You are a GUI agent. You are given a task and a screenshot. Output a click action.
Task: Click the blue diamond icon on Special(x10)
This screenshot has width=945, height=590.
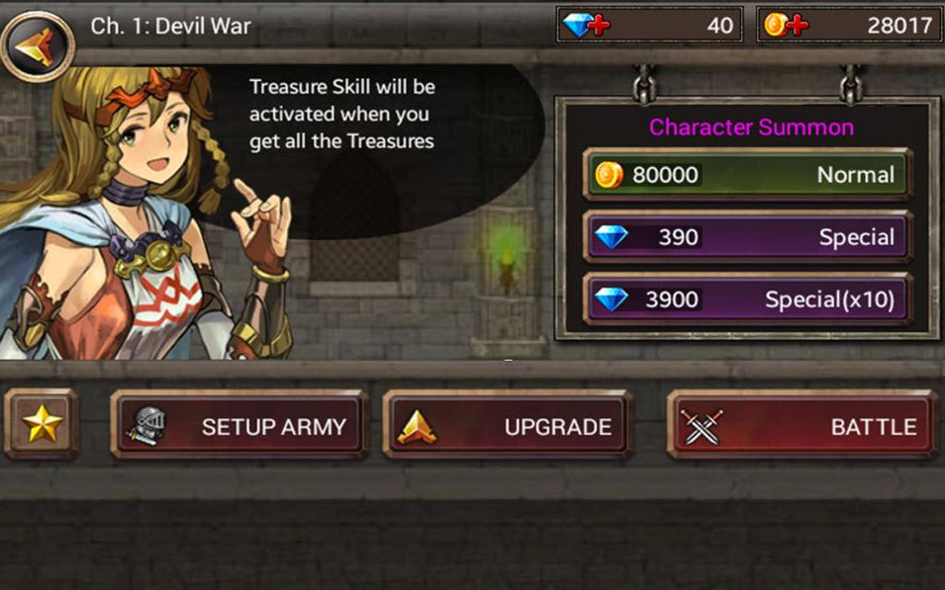tap(612, 299)
